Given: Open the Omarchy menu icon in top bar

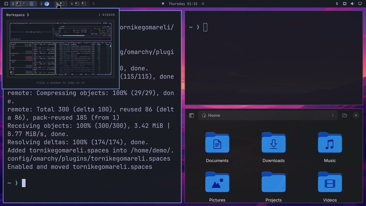Looking at the screenshot, I should pos(6,4).
